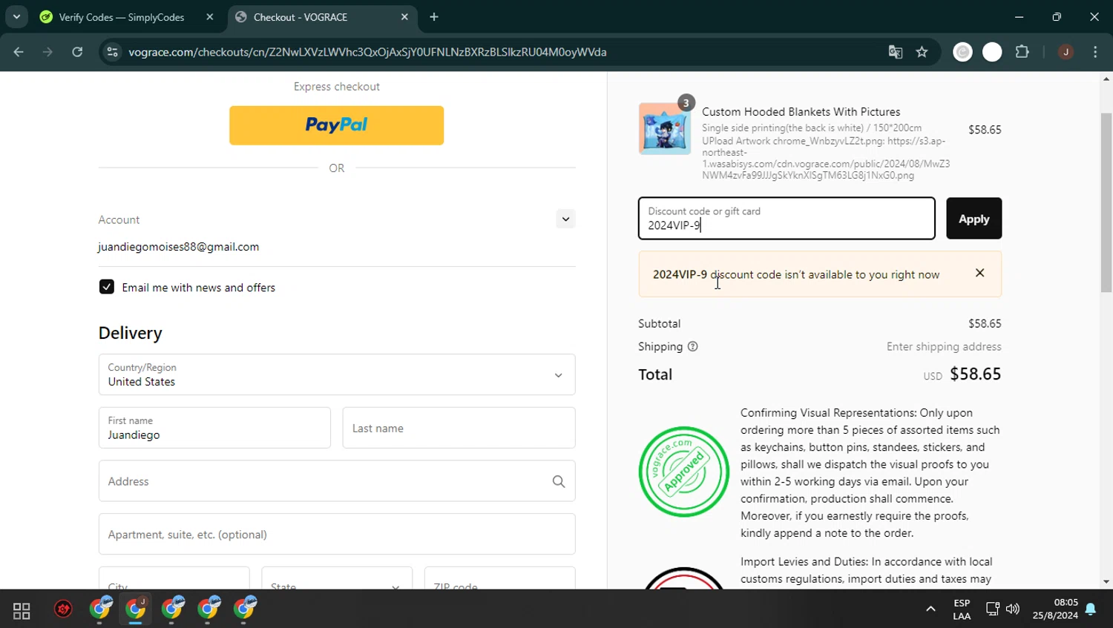Show hidden system tray icons
1113x628 pixels.
[930, 609]
